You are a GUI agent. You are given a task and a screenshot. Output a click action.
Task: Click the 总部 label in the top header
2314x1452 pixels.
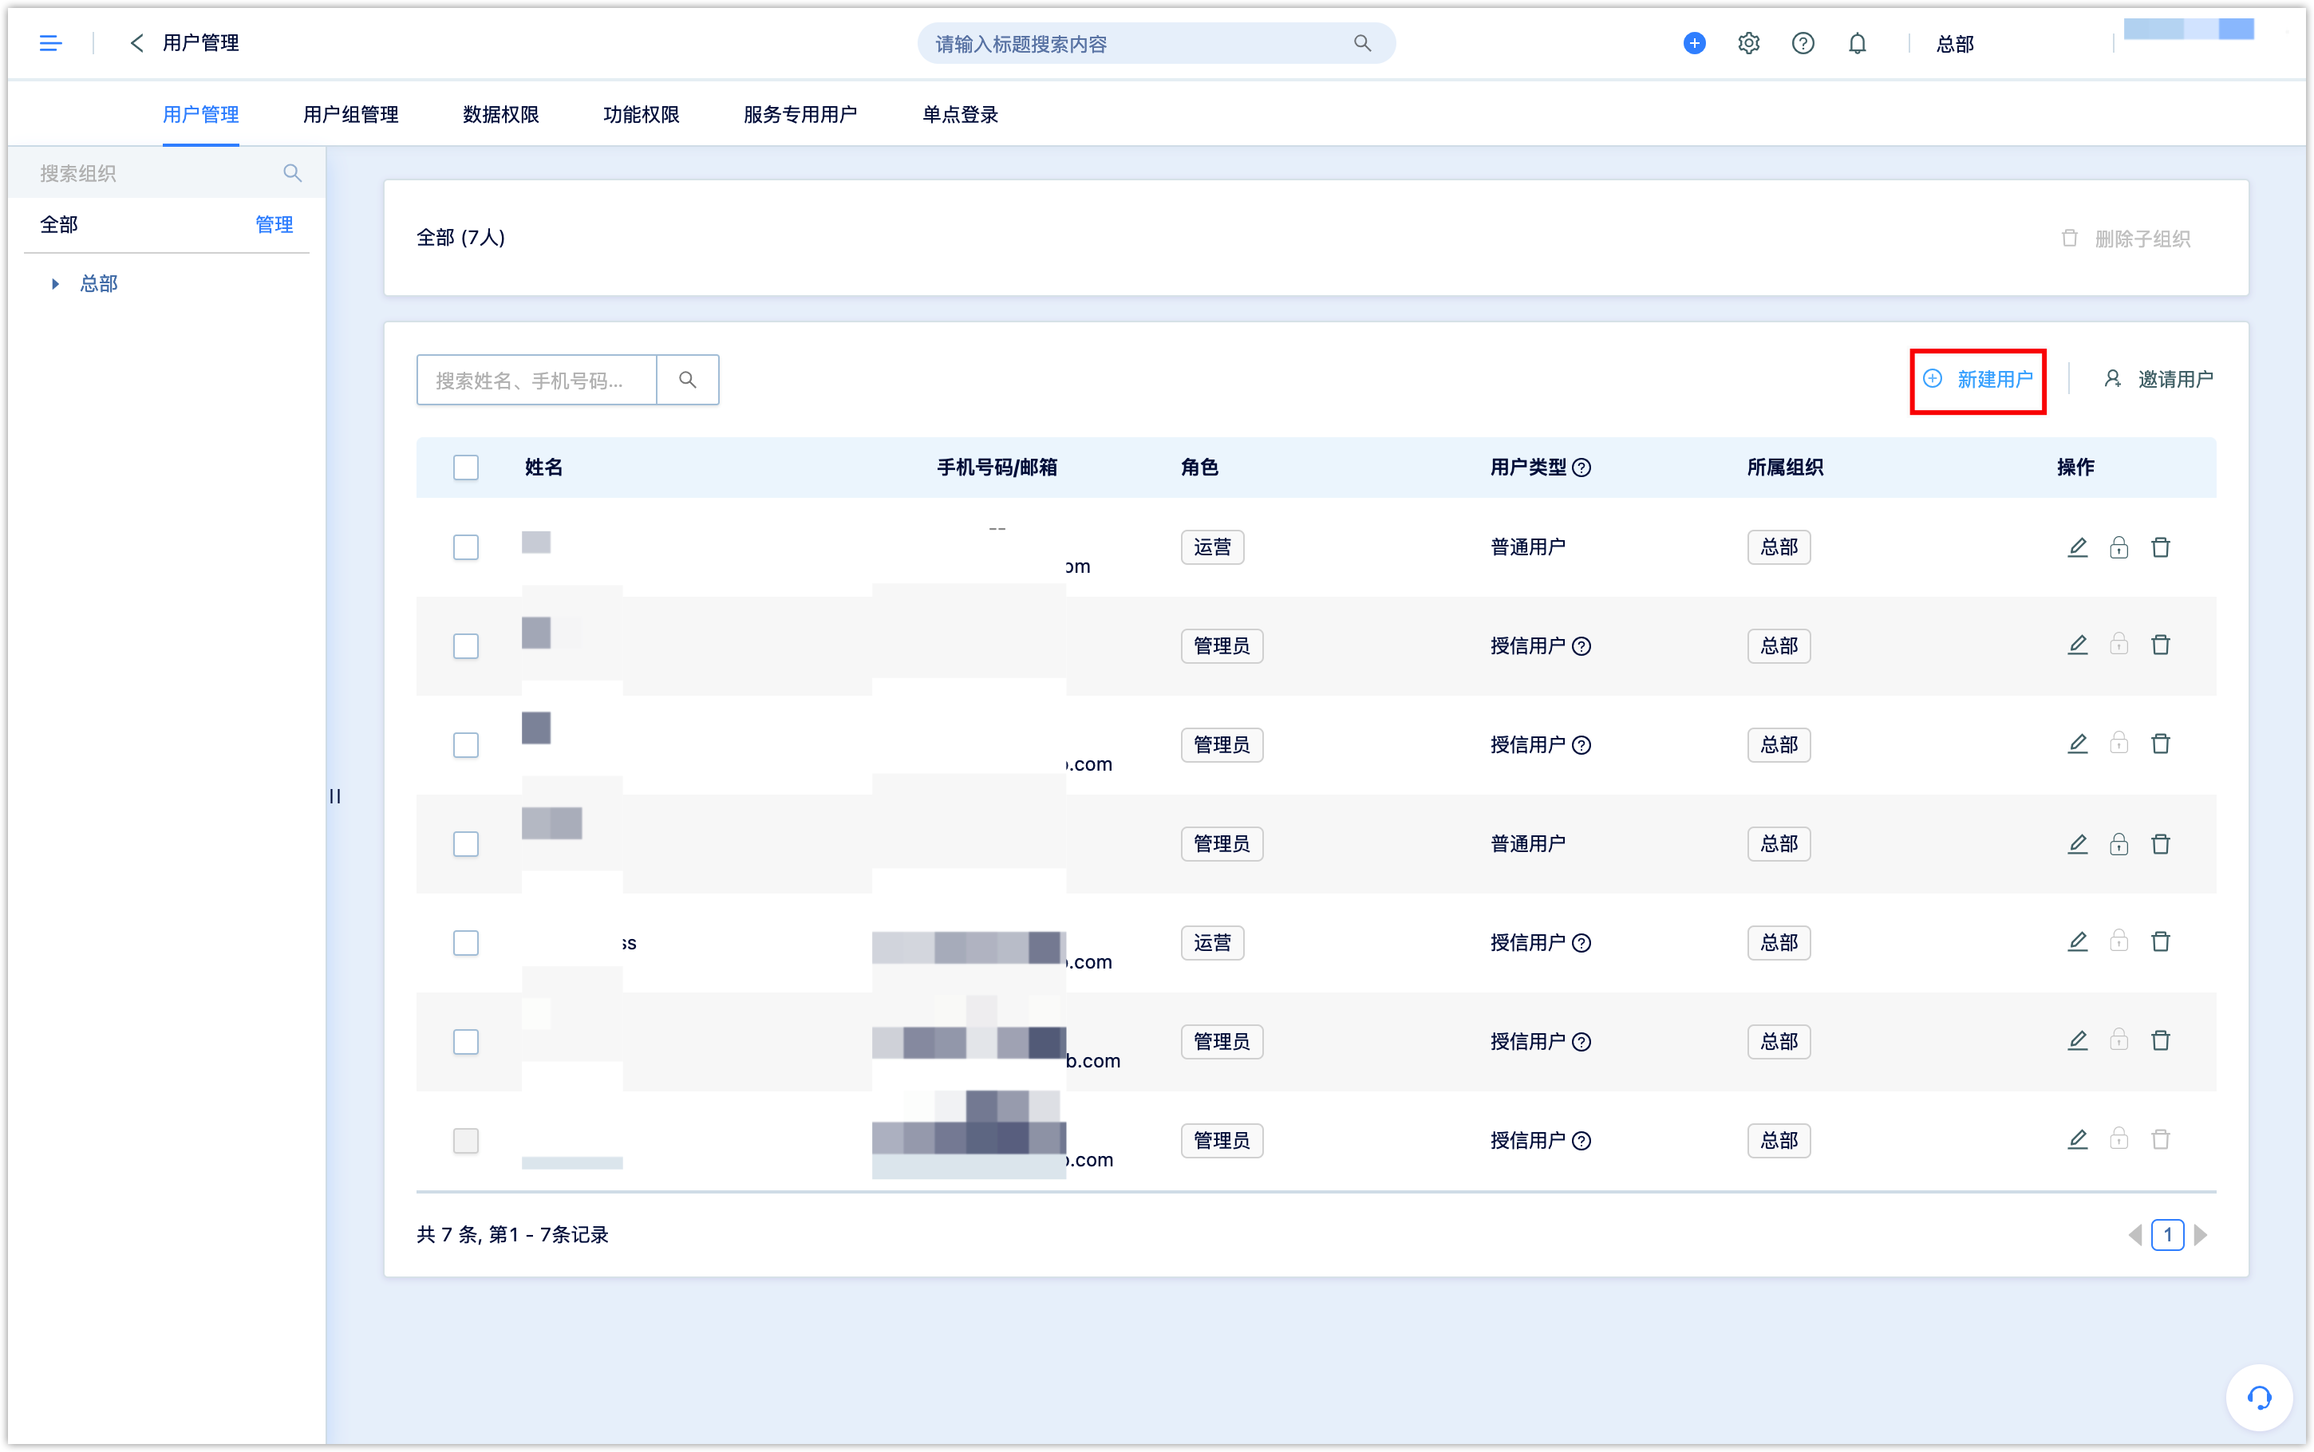point(1955,44)
